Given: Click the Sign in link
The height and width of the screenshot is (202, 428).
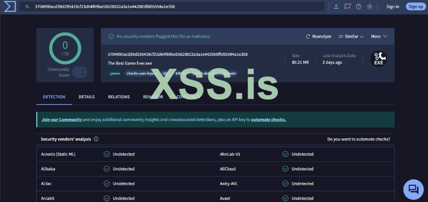Looking at the screenshot, I should [393, 7].
